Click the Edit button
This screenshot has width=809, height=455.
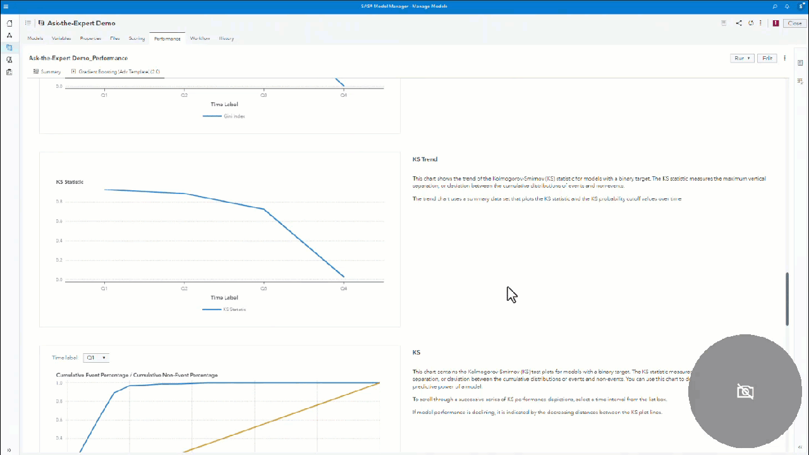(767, 58)
